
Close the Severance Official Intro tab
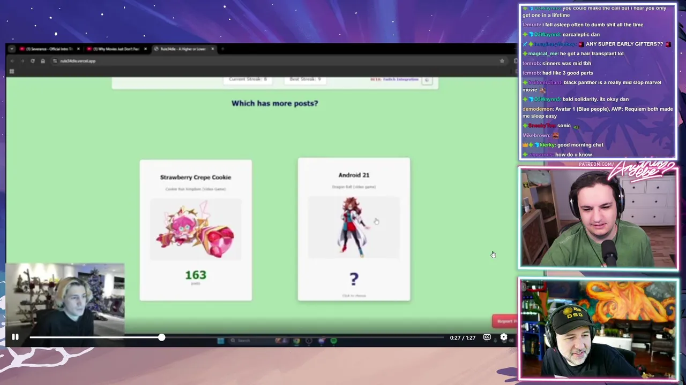coord(78,49)
